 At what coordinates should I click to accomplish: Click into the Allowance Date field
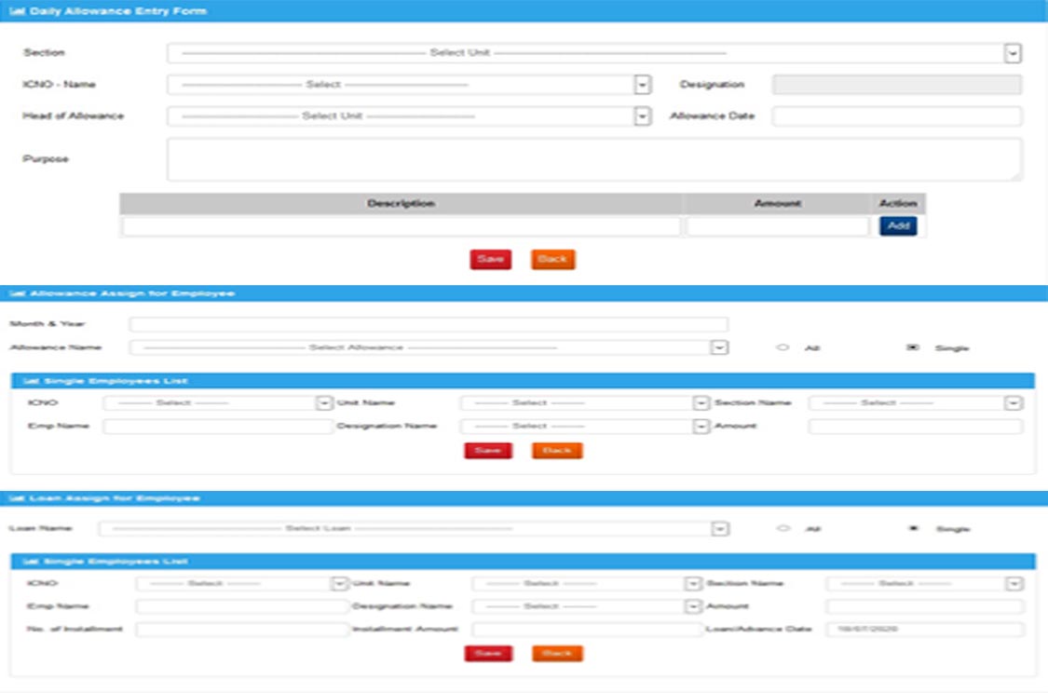pos(896,116)
